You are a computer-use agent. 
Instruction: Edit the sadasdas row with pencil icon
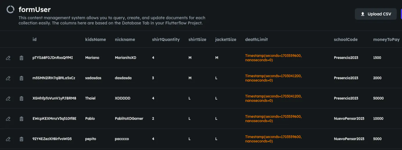(8, 78)
